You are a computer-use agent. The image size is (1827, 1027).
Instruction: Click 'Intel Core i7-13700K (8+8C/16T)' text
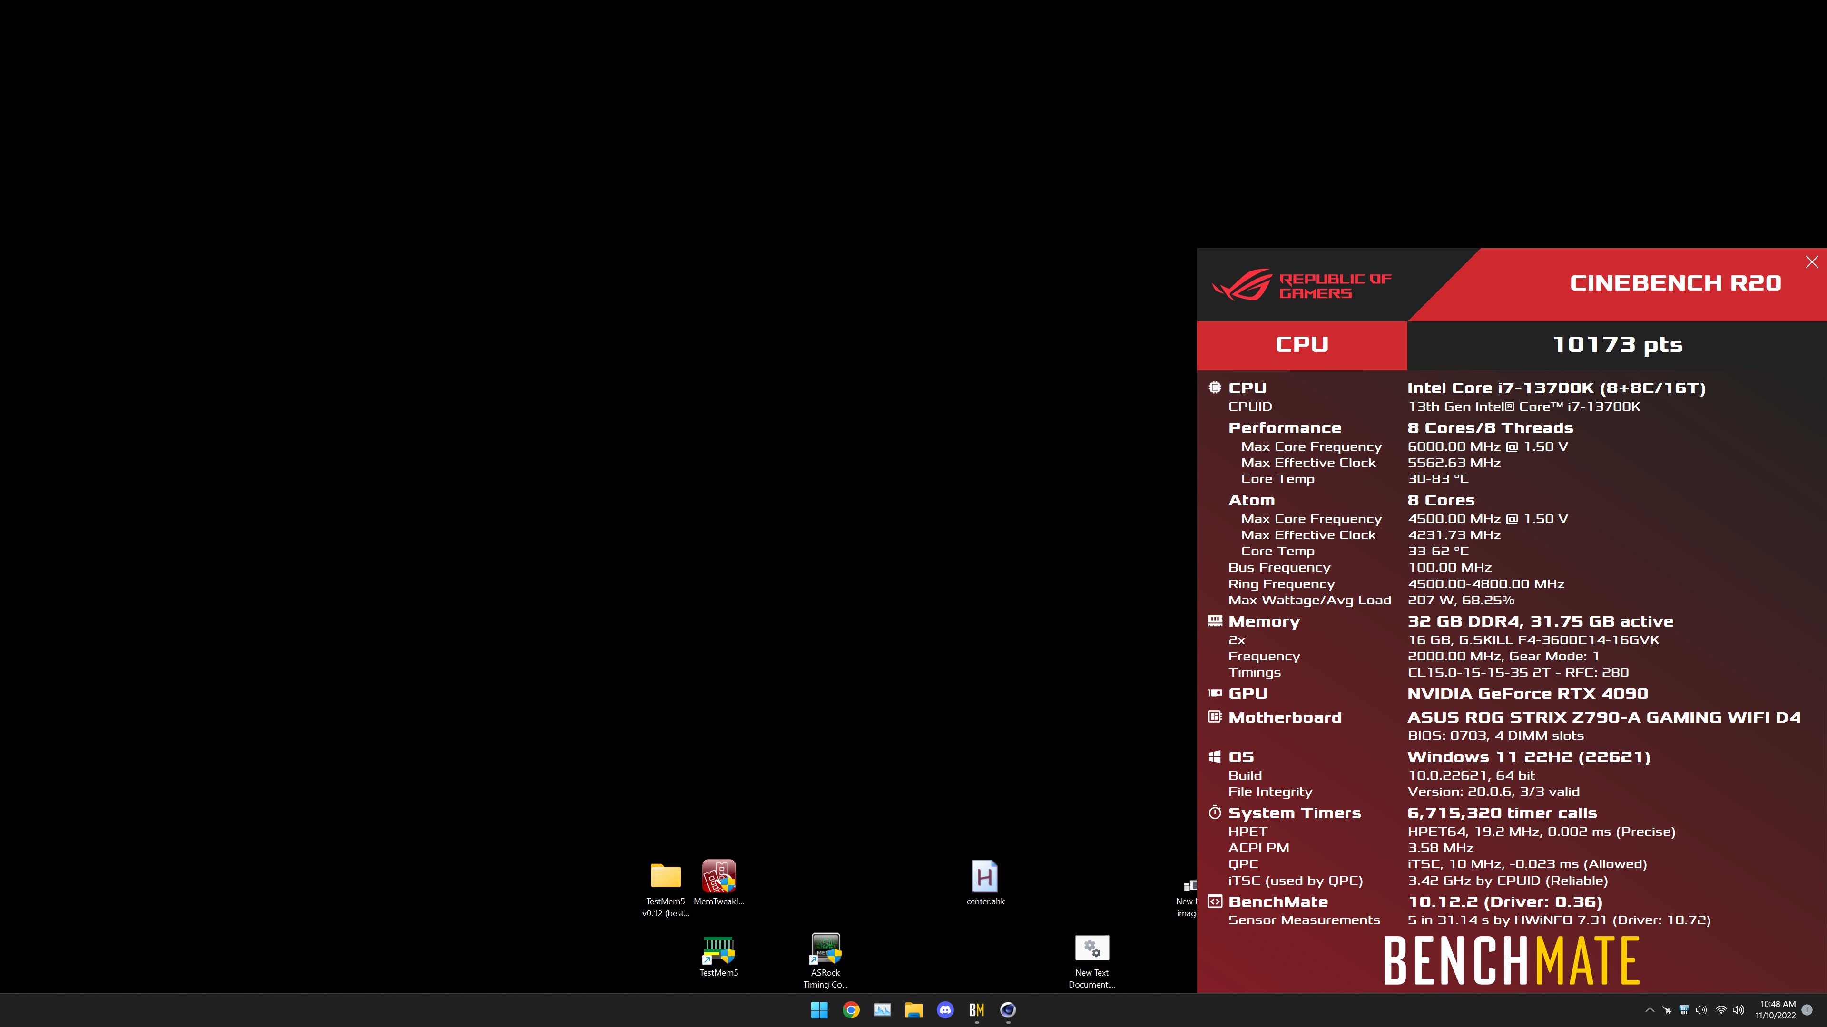(1557, 388)
